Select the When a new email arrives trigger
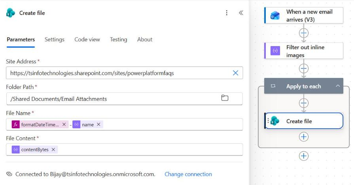This screenshot has height=185, width=354. point(304,15)
